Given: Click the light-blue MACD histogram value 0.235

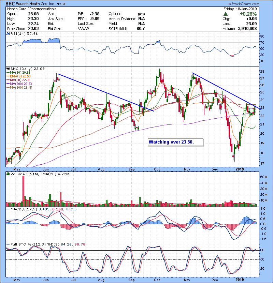Looking at the screenshot, I should tap(71, 209).
